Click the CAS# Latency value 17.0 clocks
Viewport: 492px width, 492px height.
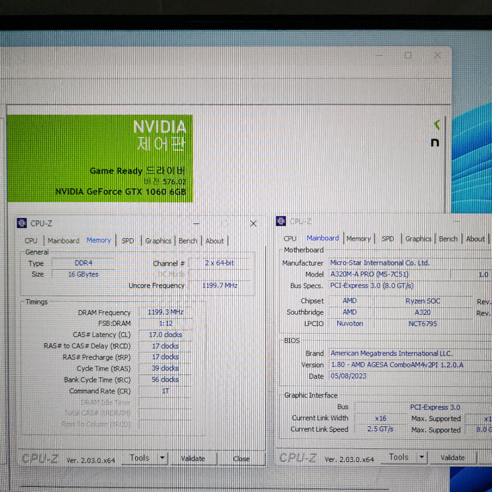(165, 335)
